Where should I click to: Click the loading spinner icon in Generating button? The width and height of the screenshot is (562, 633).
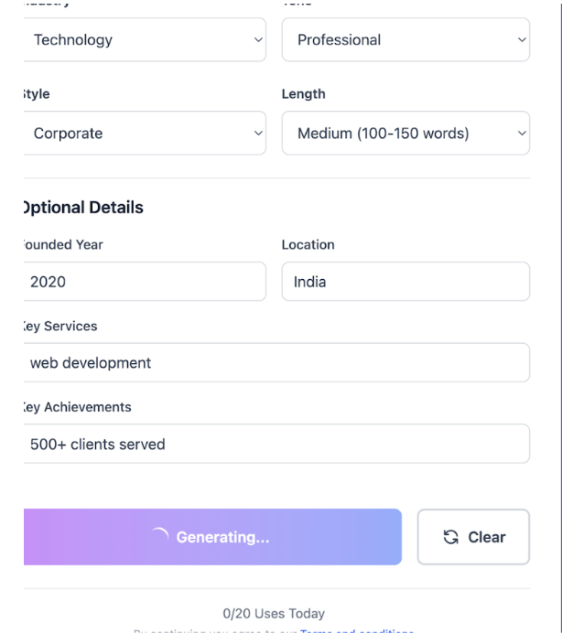point(159,537)
